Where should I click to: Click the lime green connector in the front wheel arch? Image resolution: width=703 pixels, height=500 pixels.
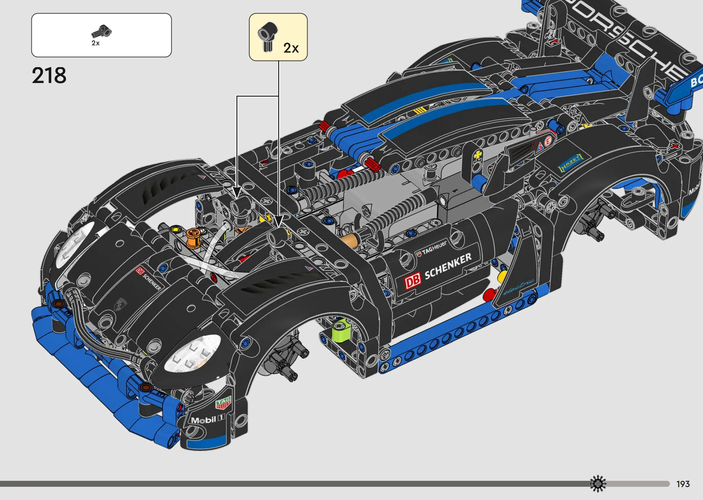(341, 330)
